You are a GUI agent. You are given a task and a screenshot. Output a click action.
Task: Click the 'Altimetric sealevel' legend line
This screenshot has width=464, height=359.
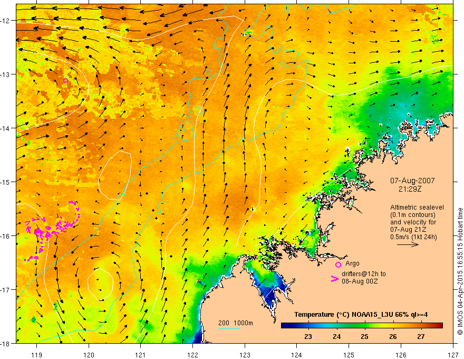pos(417,207)
